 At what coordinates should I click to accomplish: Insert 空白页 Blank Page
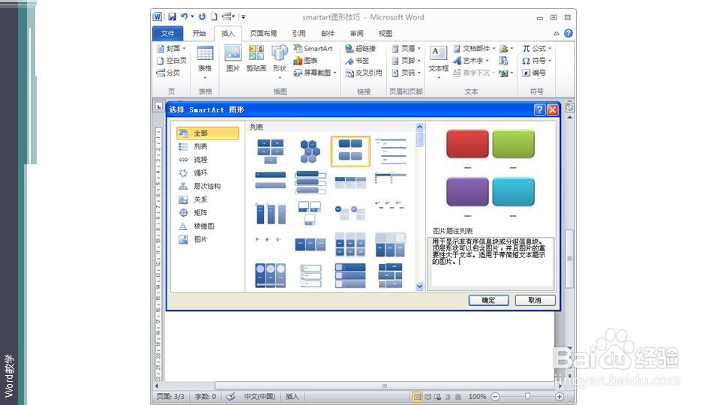[172, 61]
